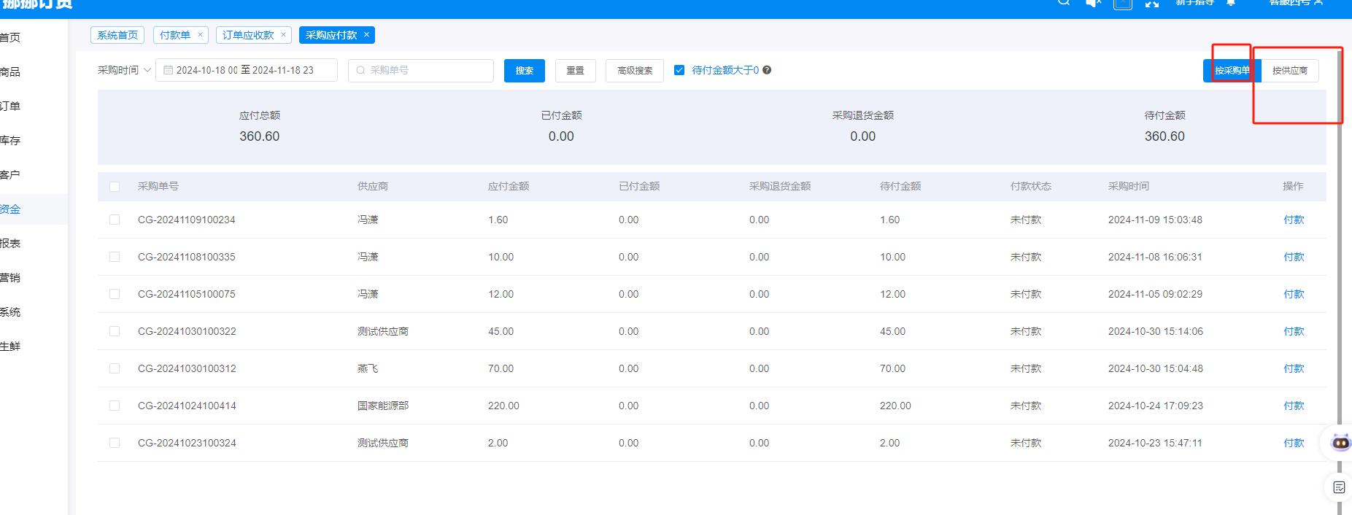Open the 高级搜索 advanced search panel
This screenshot has height=515, width=1352.
pyautogui.click(x=634, y=71)
